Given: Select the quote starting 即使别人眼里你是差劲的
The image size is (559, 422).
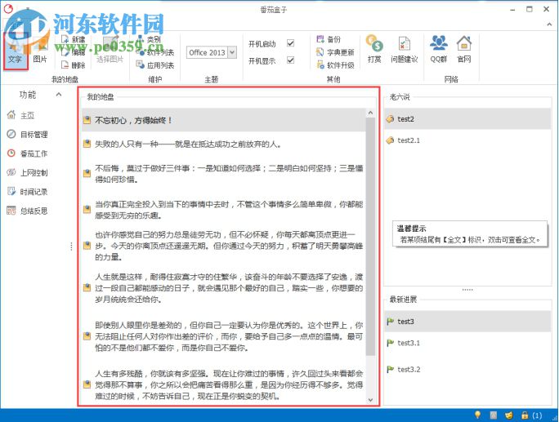Looking at the screenshot, I should 224,336.
